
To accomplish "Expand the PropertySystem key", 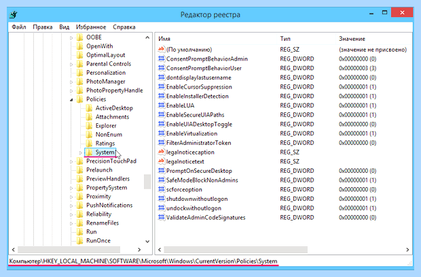I will click(71, 188).
